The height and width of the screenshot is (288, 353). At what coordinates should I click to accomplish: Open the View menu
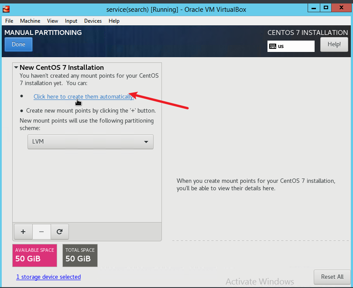click(x=52, y=21)
